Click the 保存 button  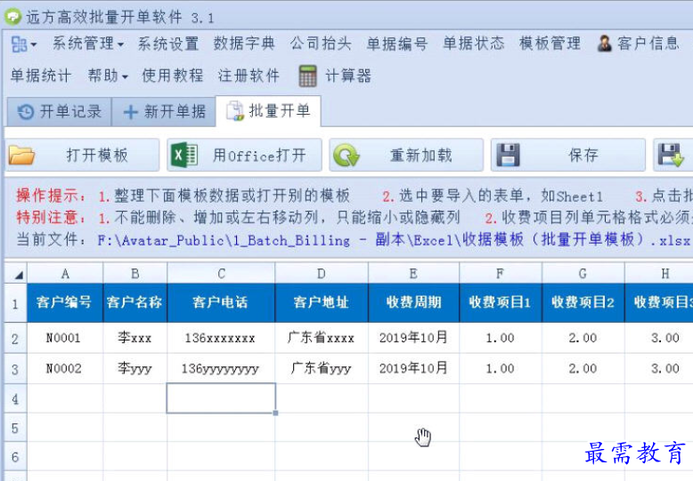point(568,155)
